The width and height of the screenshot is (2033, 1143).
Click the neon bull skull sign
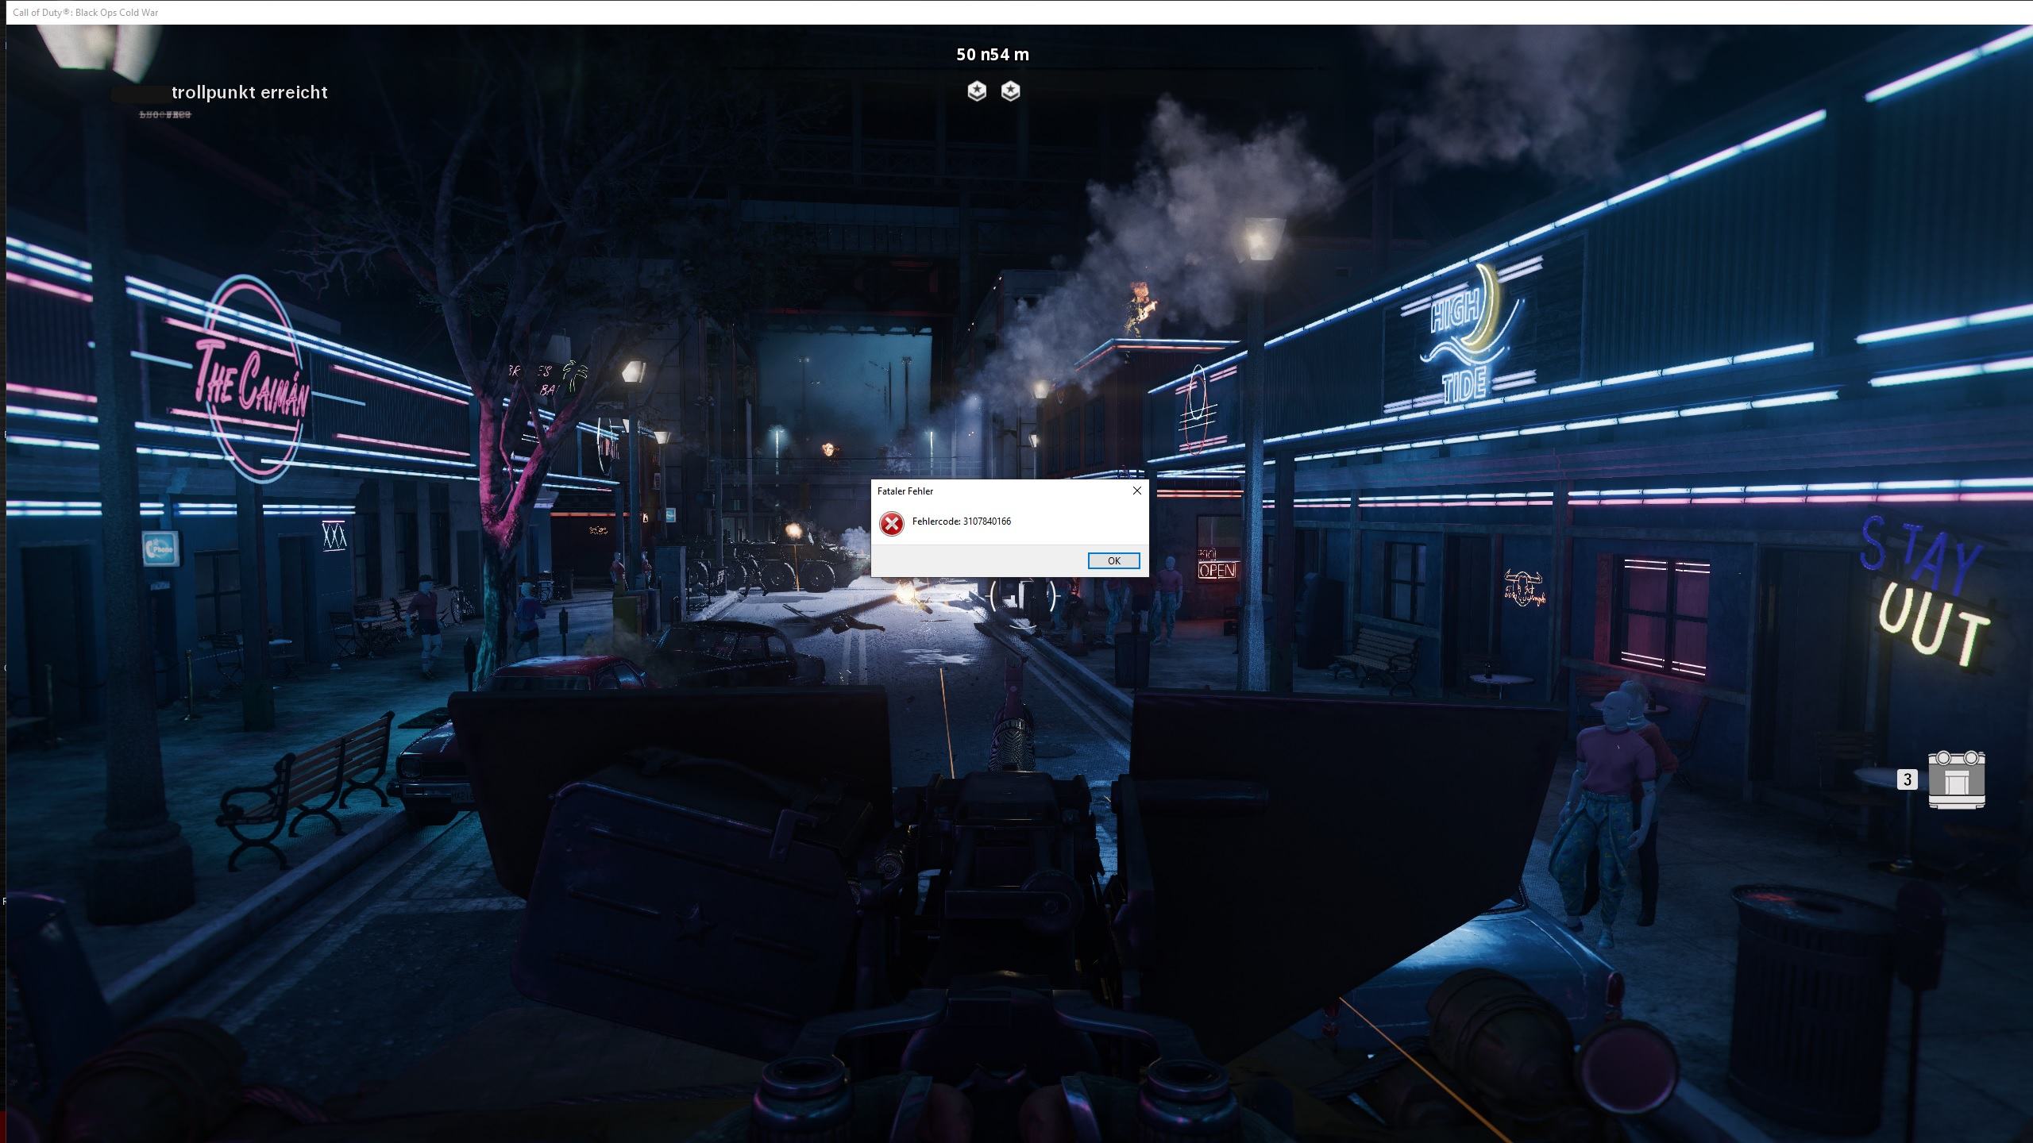tap(1522, 588)
